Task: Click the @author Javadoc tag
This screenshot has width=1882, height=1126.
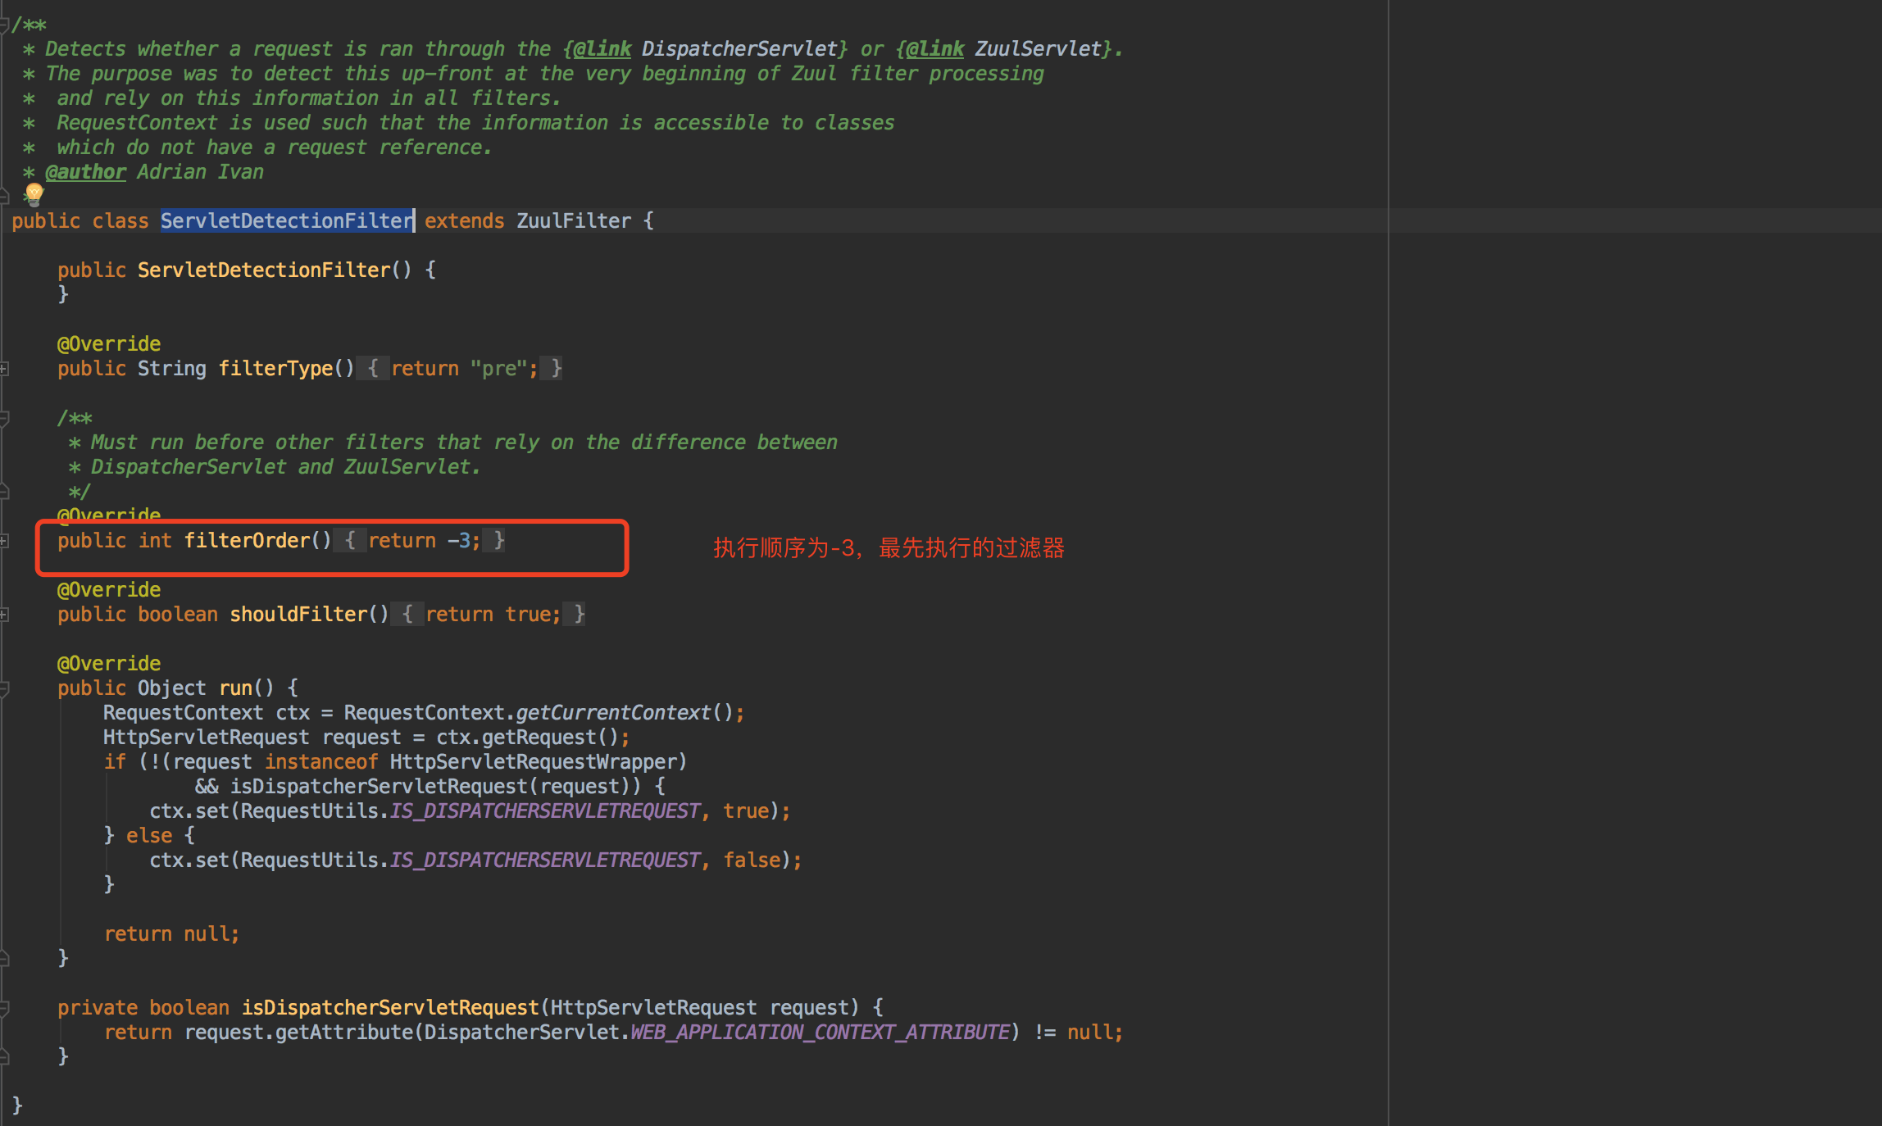Action: (85, 172)
